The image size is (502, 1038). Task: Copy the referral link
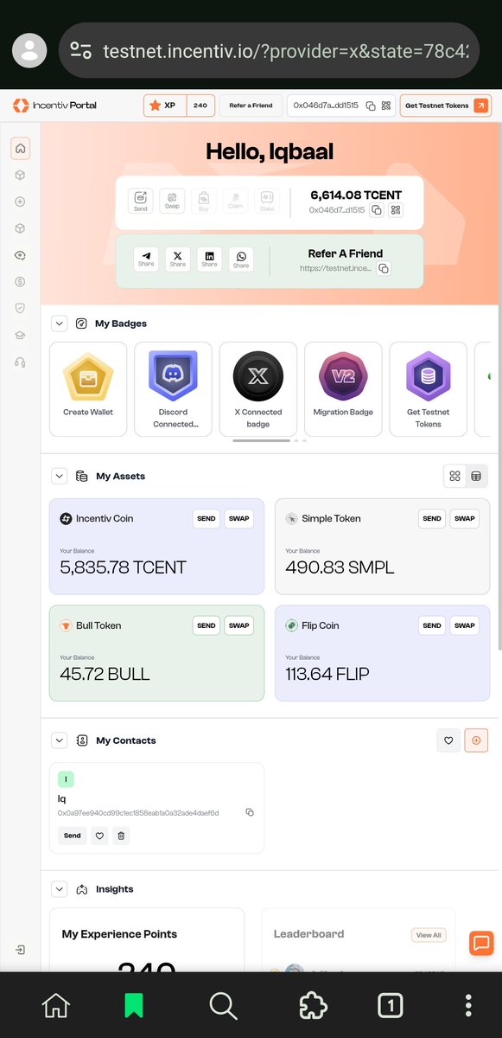coord(384,269)
